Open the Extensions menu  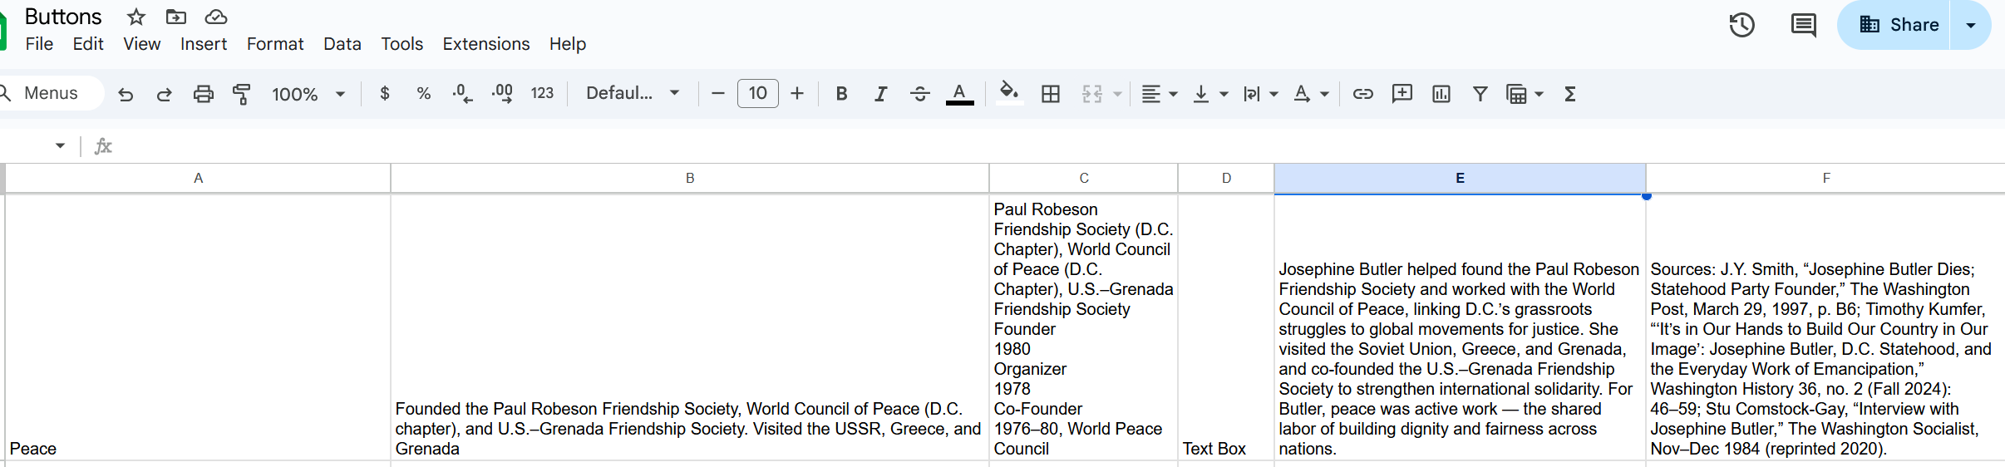coord(485,44)
